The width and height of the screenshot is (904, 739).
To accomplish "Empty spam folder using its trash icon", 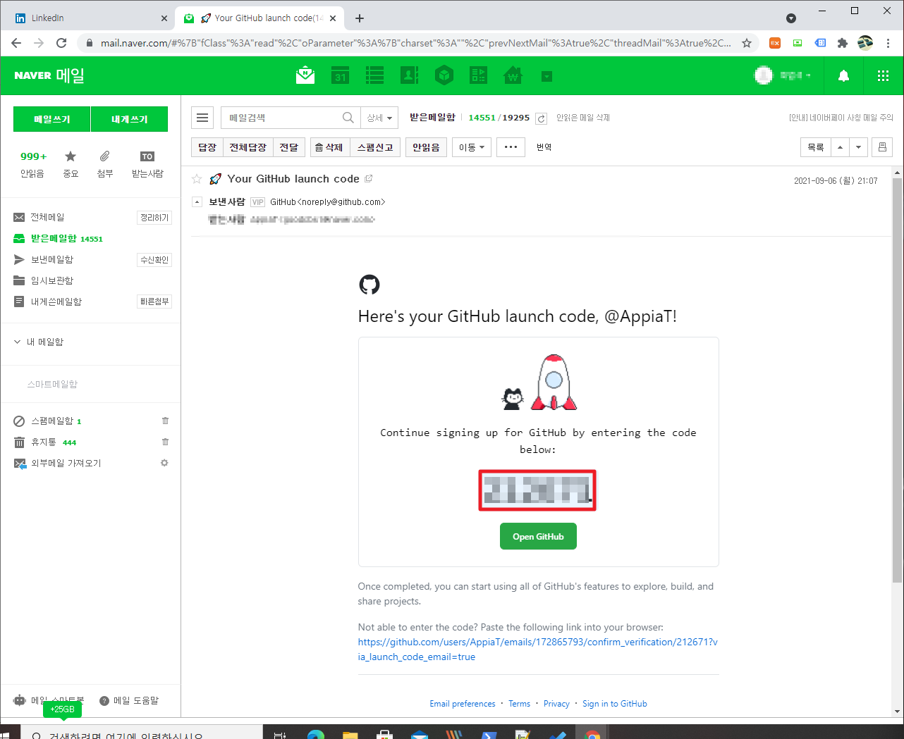I will tap(165, 421).
